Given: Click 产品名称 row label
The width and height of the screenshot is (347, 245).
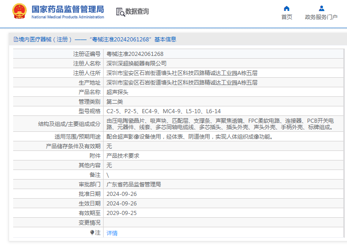Looking at the screenshot, I should [89, 92].
